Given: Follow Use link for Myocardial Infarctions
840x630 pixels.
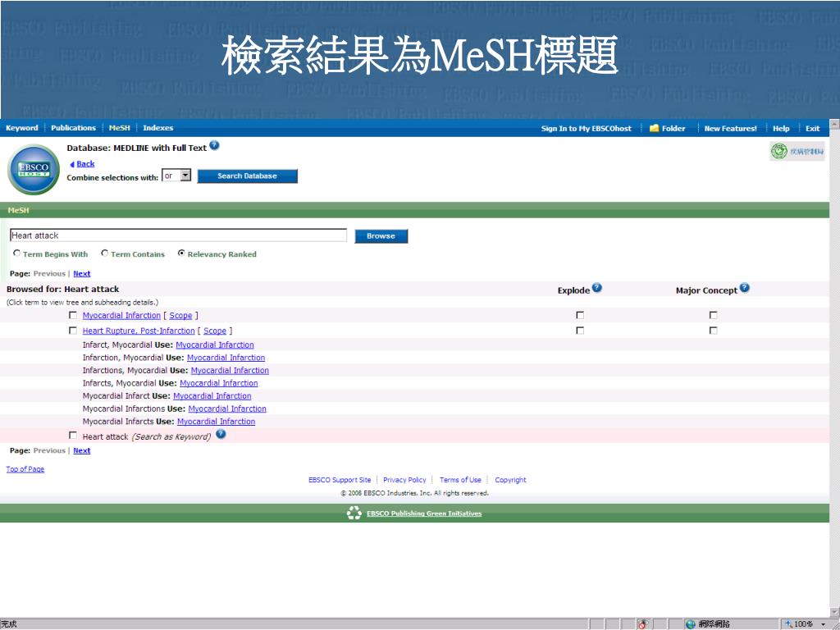Looking at the screenshot, I should pos(227,409).
